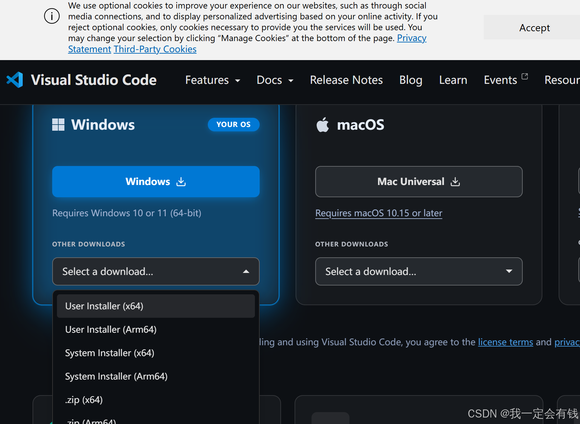Click the Visual Studio Code title text

coord(94,80)
